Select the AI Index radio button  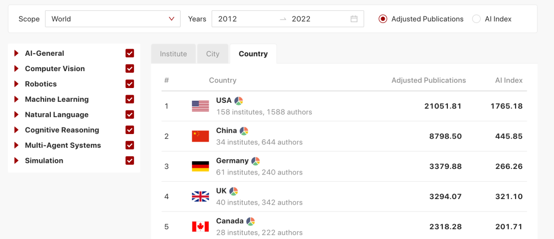pos(477,19)
